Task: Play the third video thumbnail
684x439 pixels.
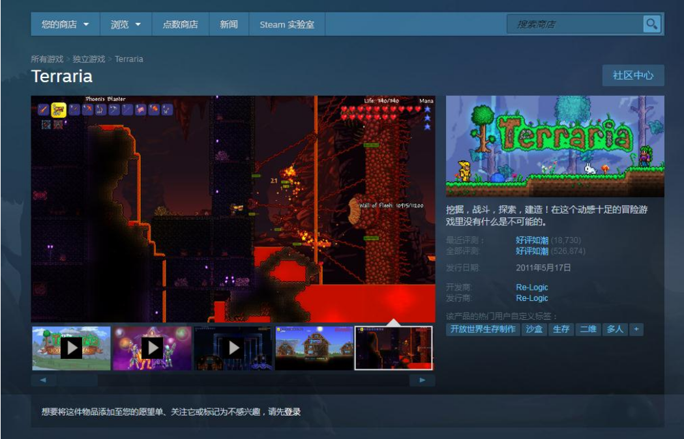Action: pyautogui.click(x=233, y=348)
